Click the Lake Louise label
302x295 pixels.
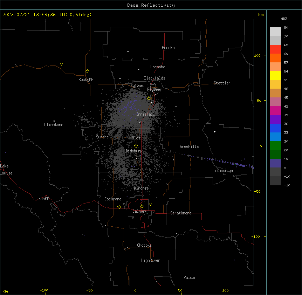[6, 170]
